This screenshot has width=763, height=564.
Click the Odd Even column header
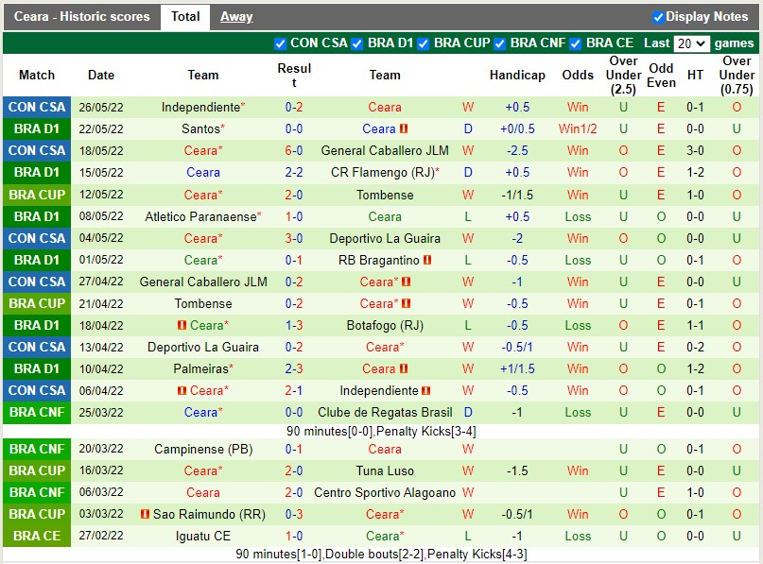click(x=661, y=75)
